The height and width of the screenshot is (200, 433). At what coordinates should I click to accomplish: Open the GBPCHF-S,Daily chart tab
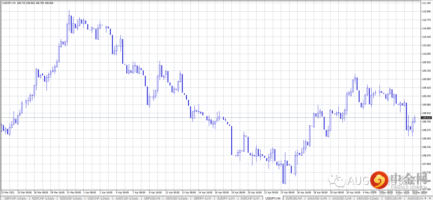tap(15, 198)
